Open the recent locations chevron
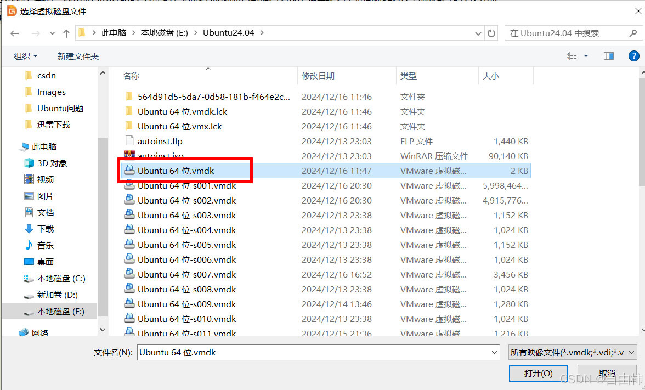 tap(52, 33)
